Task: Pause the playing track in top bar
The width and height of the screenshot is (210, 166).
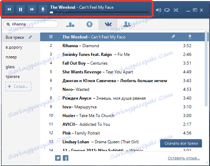Action: [21, 9]
